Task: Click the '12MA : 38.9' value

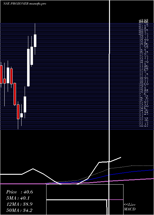Action: pos(19,204)
